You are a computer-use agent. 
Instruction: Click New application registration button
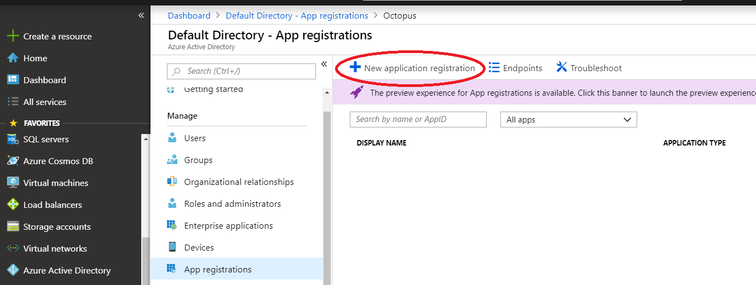(412, 68)
